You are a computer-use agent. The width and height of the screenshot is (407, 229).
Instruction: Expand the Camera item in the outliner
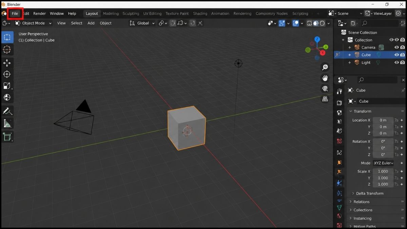350,47
